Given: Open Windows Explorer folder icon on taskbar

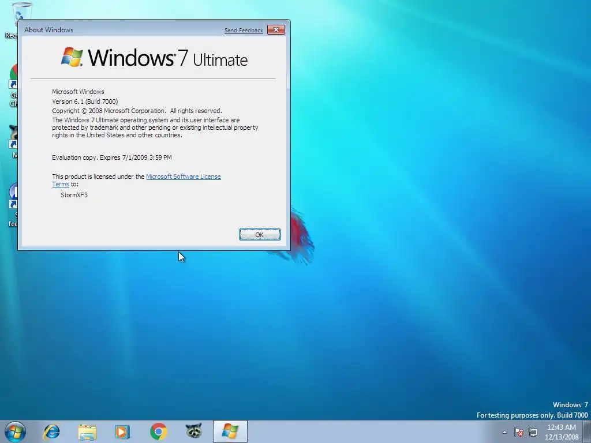Looking at the screenshot, I should (87, 432).
